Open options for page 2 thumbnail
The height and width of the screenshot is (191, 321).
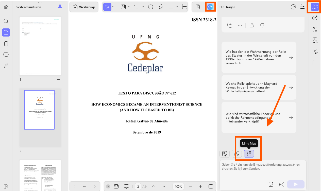tap(59, 151)
